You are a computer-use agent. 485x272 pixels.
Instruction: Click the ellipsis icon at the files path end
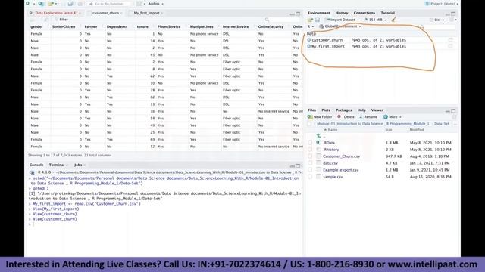[455, 124]
